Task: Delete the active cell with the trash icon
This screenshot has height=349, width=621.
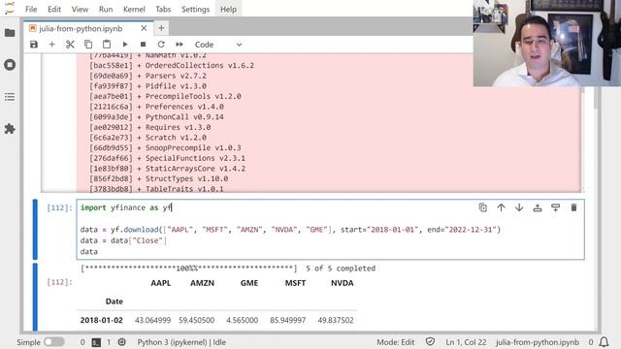Action: (573, 207)
